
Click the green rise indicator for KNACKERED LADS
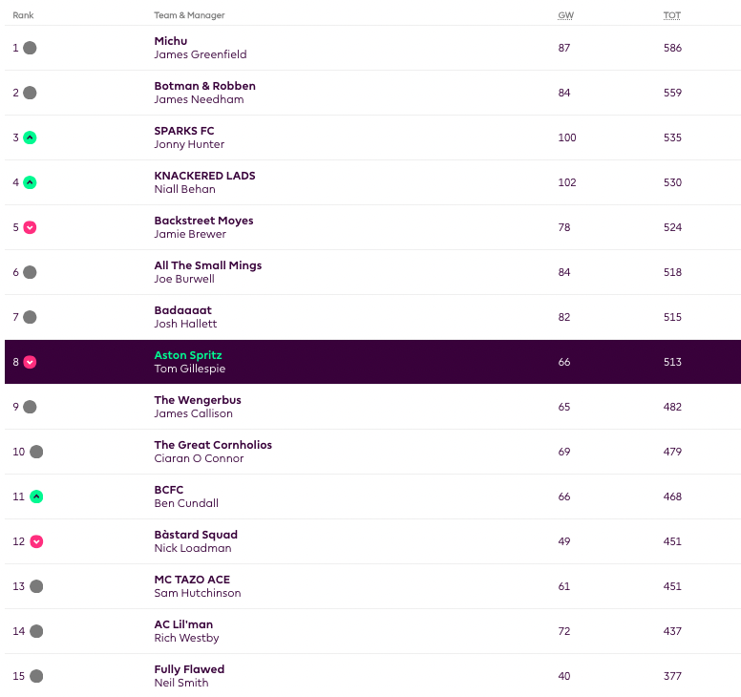pyautogui.click(x=30, y=182)
